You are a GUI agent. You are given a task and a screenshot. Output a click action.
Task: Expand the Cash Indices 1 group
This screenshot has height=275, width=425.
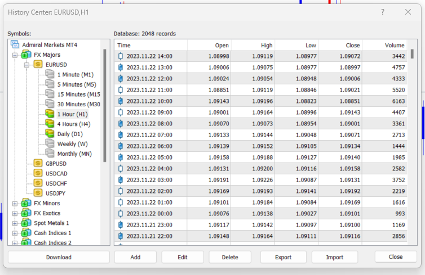tap(15, 233)
